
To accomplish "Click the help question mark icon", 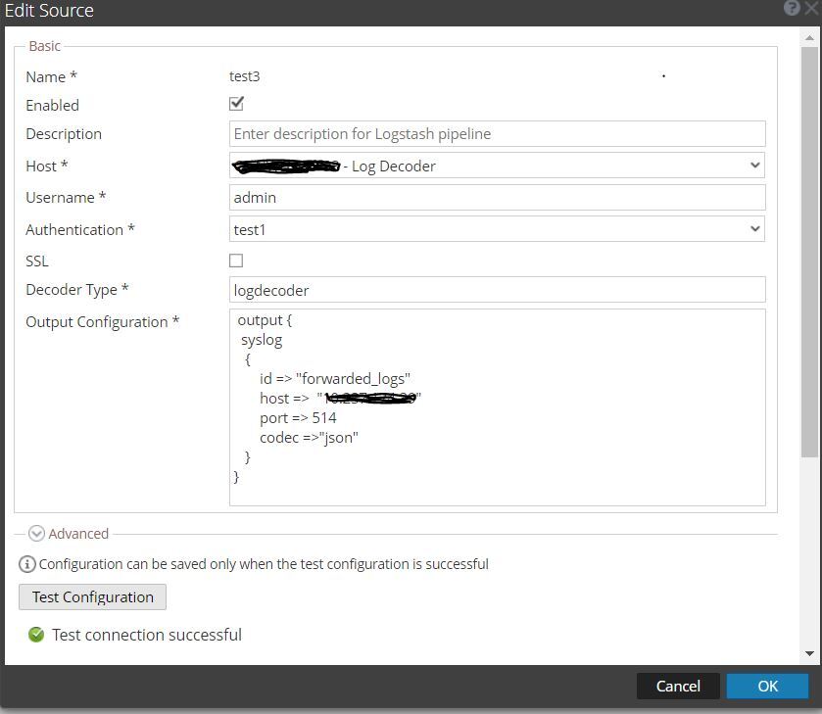I will pos(792,9).
